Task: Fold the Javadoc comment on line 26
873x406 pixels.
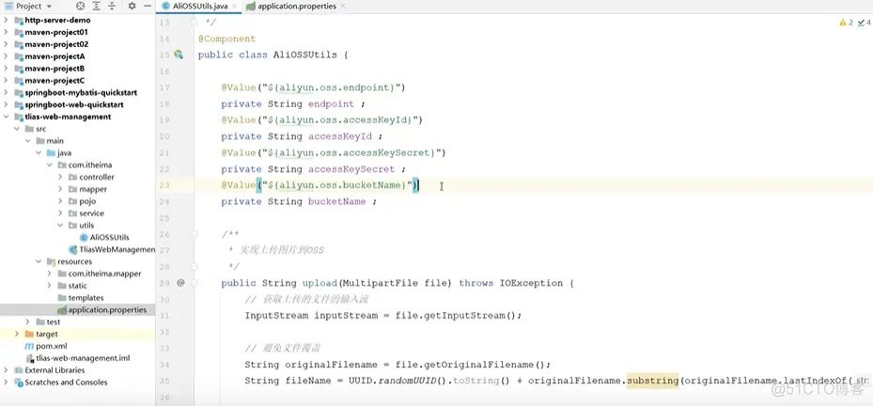Action: click(x=194, y=234)
